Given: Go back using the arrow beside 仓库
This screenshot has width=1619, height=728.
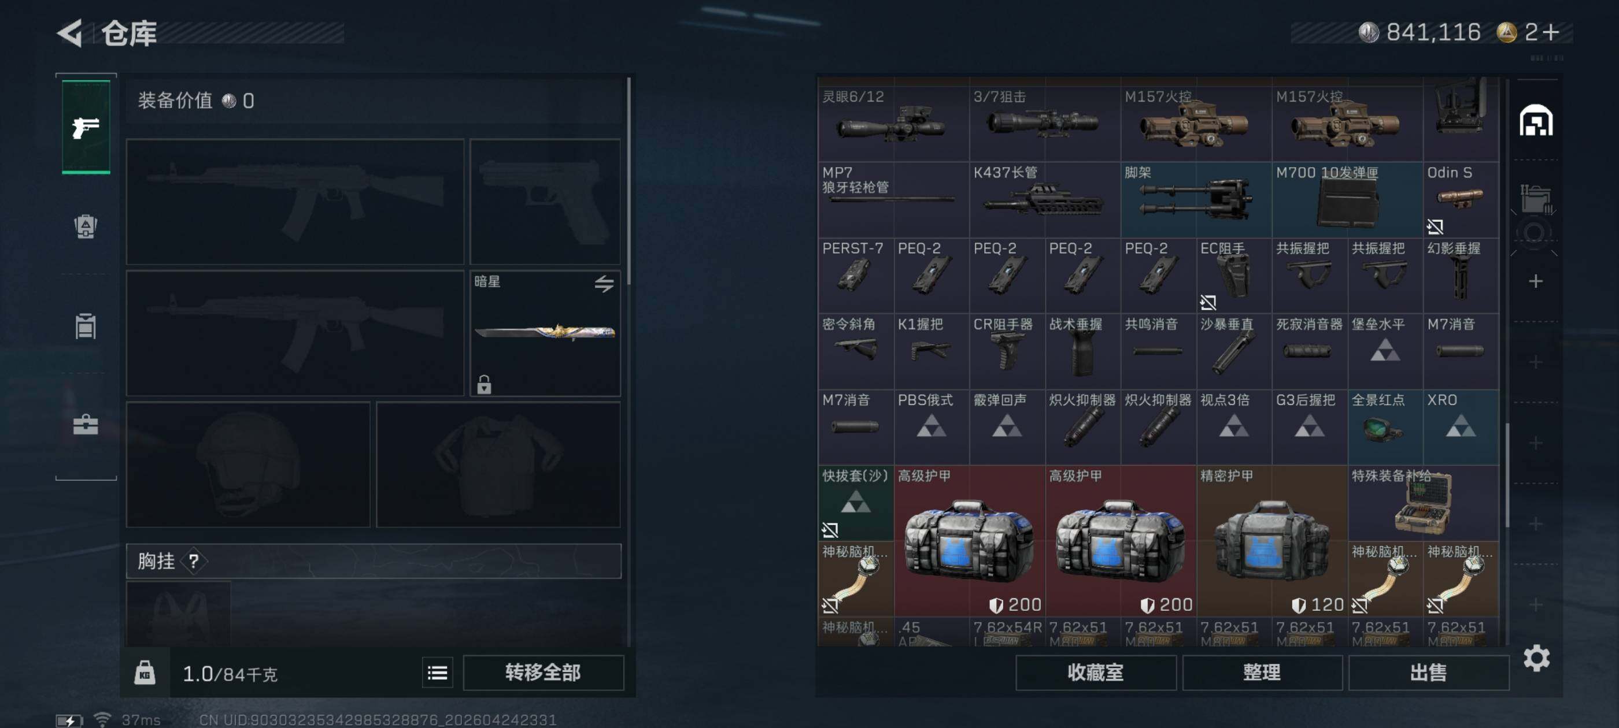Looking at the screenshot, I should point(70,33).
